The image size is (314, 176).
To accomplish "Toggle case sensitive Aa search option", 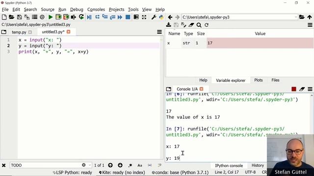I will click(140, 165).
